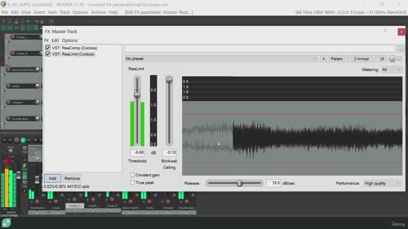The image size is (408, 229).
Task: Open the Actions menu
Action: click(98, 12)
